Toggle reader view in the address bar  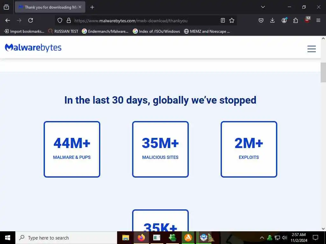coord(223,20)
